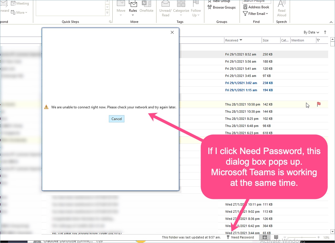Open the Categorize dropdown
The image size is (335, 243).
[181, 9]
